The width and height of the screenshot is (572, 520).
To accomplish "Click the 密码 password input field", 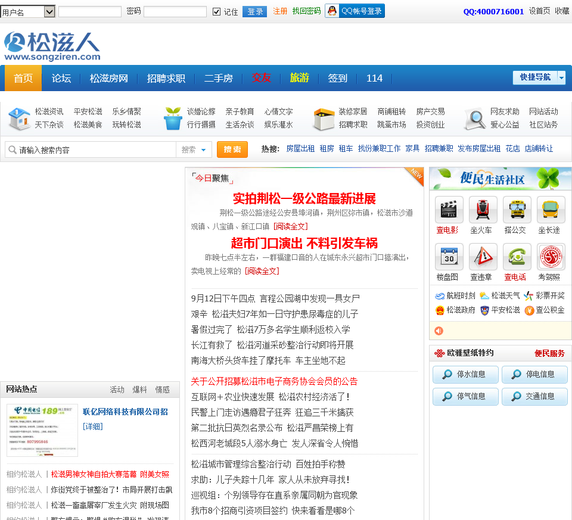I will [x=175, y=12].
